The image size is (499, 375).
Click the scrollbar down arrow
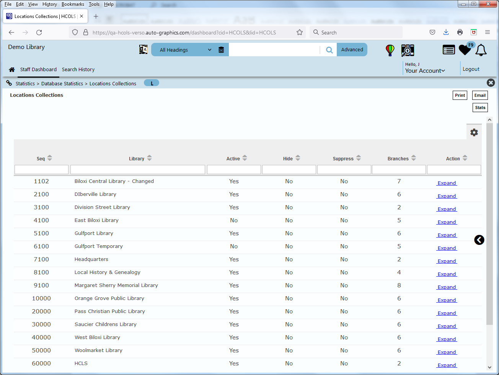[x=489, y=367]
